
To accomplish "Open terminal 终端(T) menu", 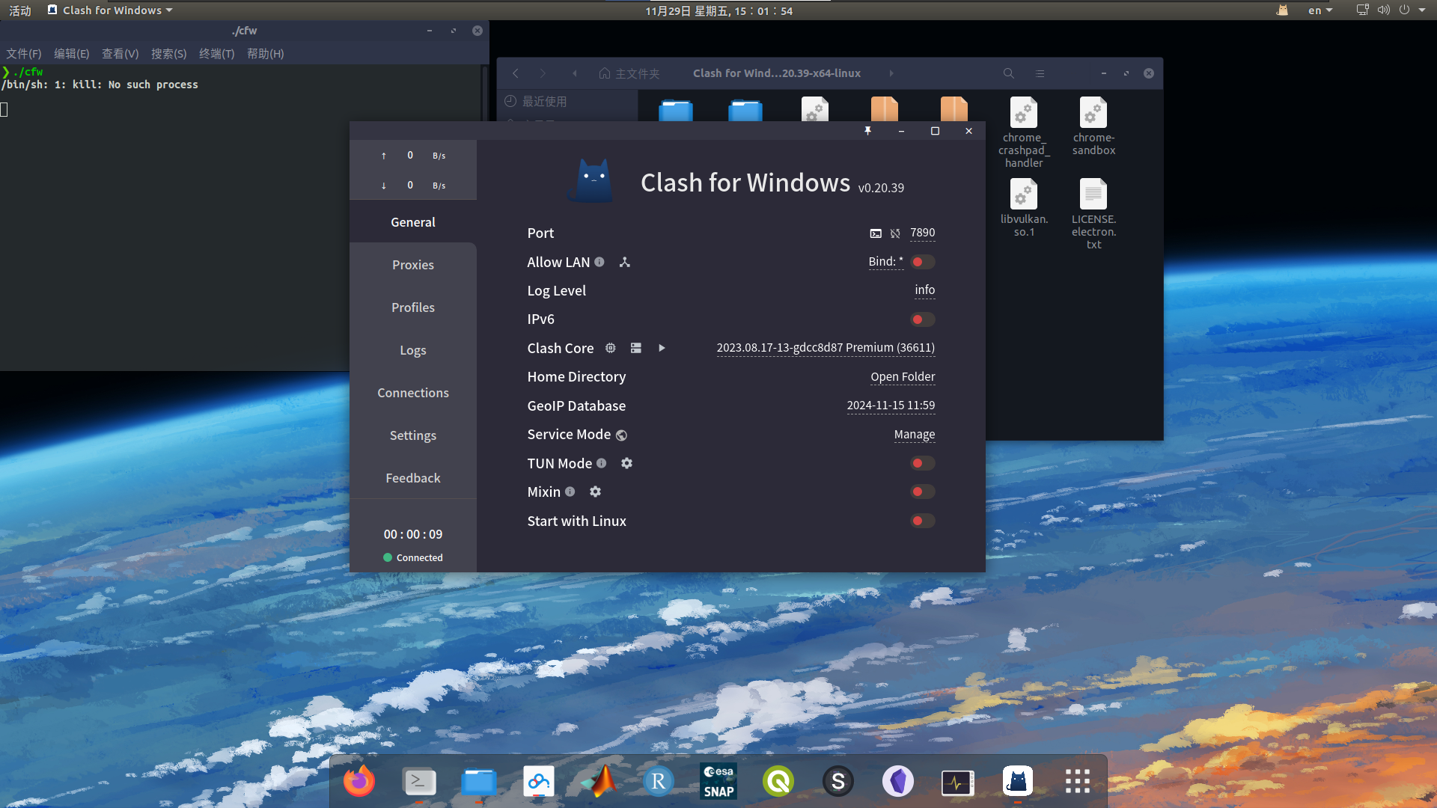I will pos(217,54).
